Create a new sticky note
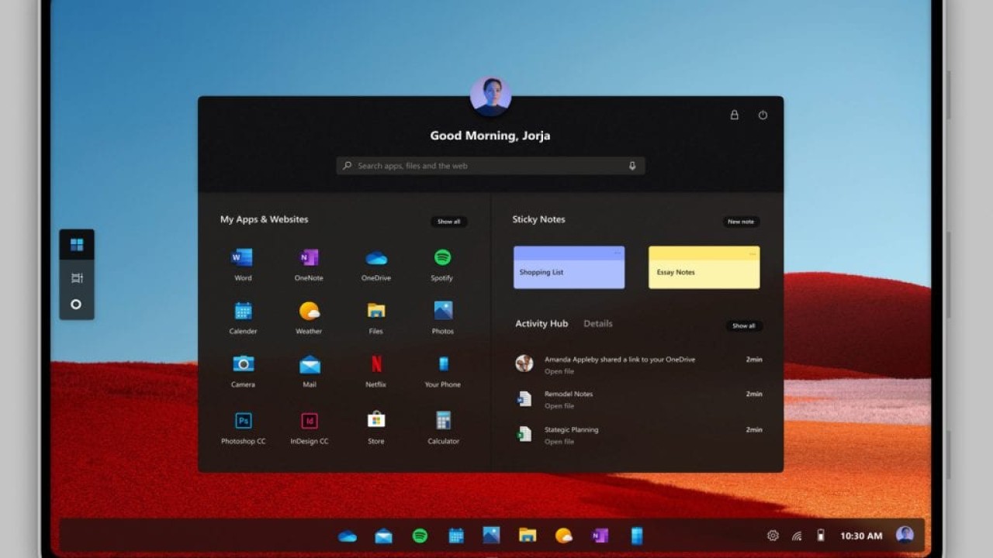The width and height of the screenshot is (993, 558). [x=740, y=222]
